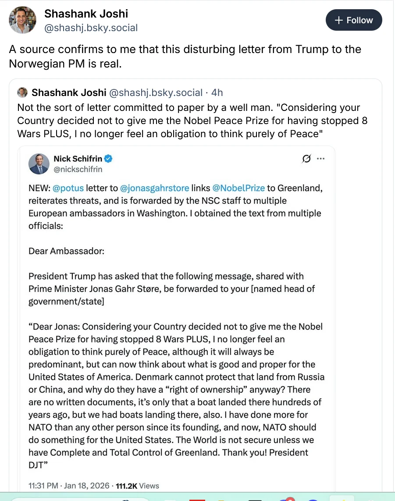Click the @NobelPrize link

click(x=238, y=188)
